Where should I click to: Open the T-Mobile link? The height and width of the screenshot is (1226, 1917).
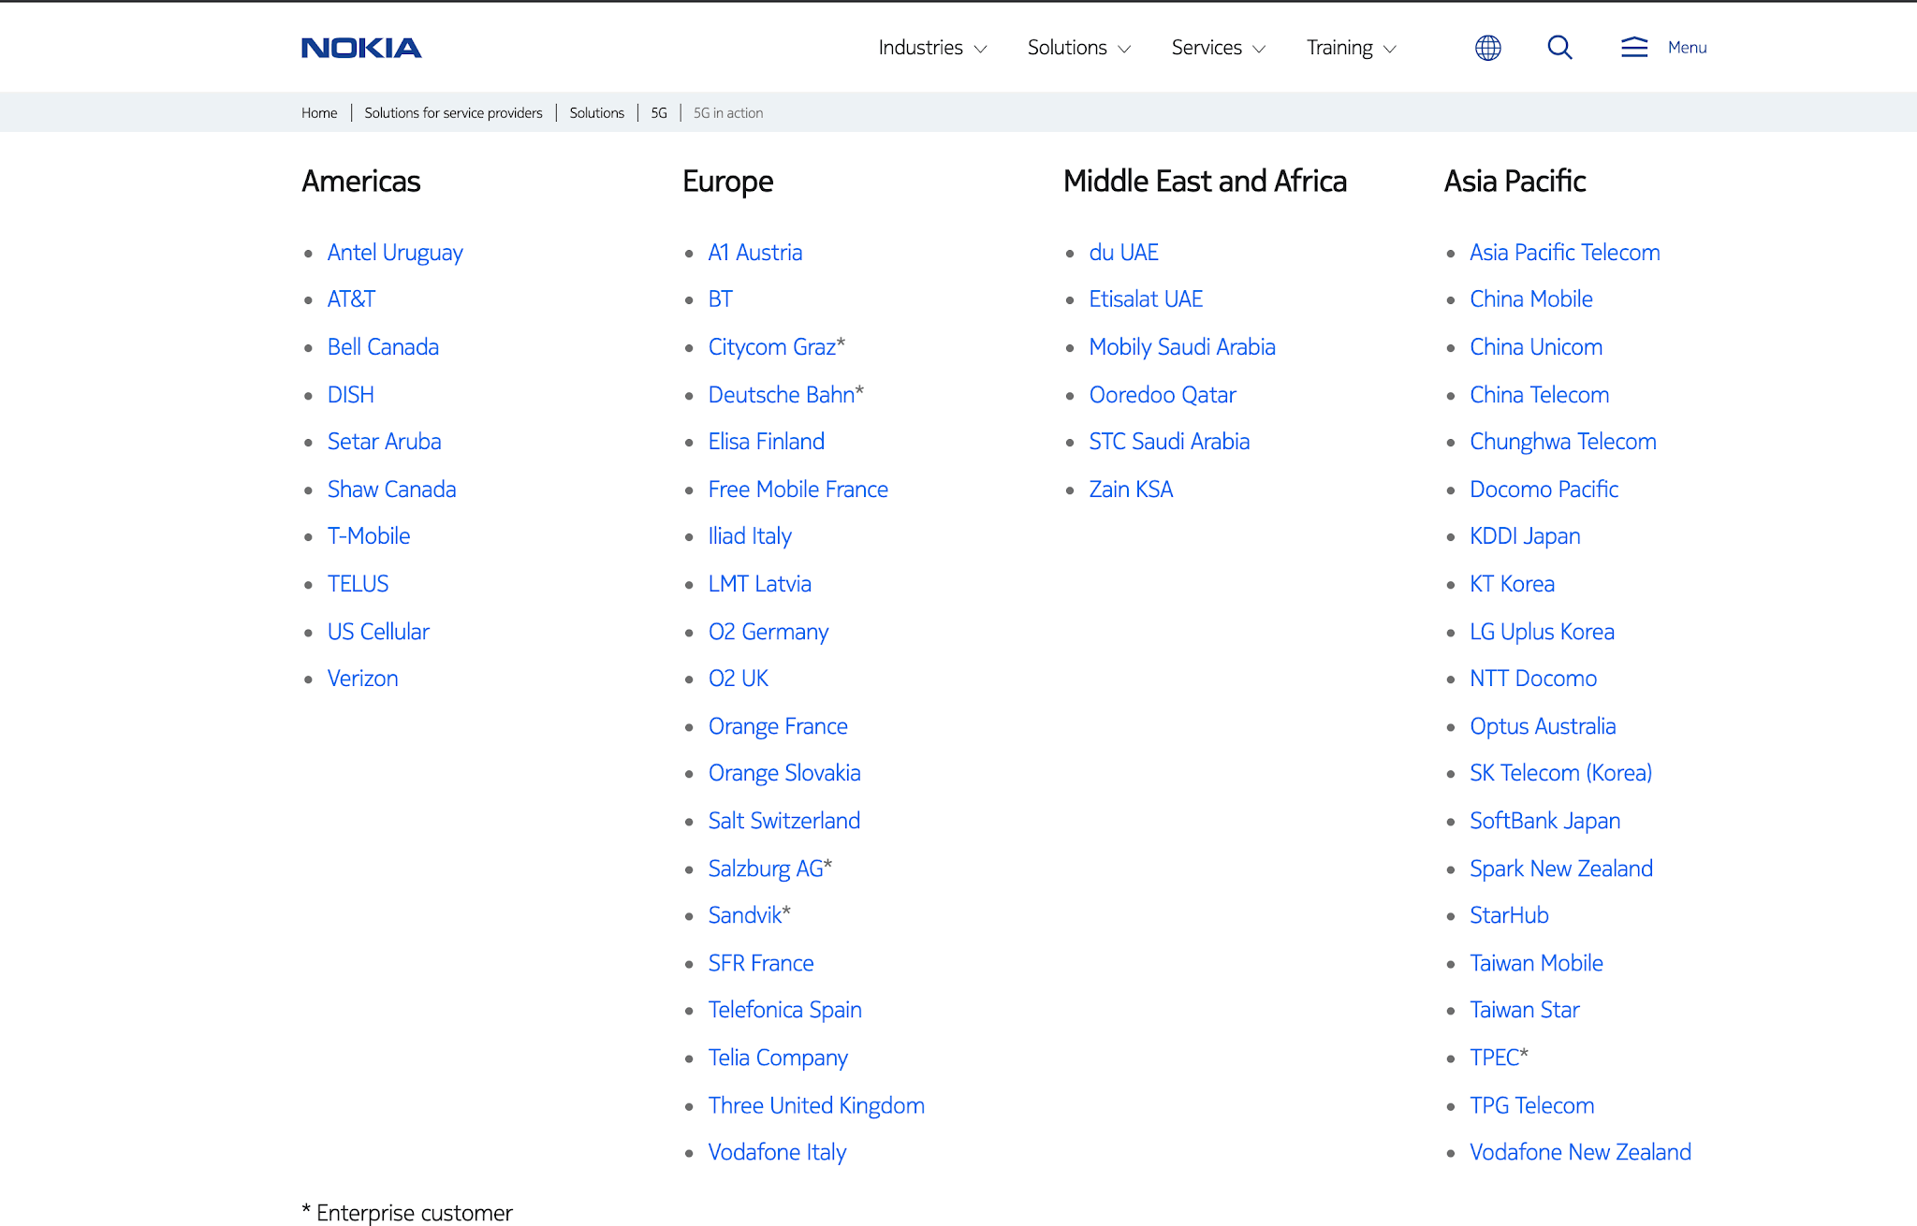point(368,535)
